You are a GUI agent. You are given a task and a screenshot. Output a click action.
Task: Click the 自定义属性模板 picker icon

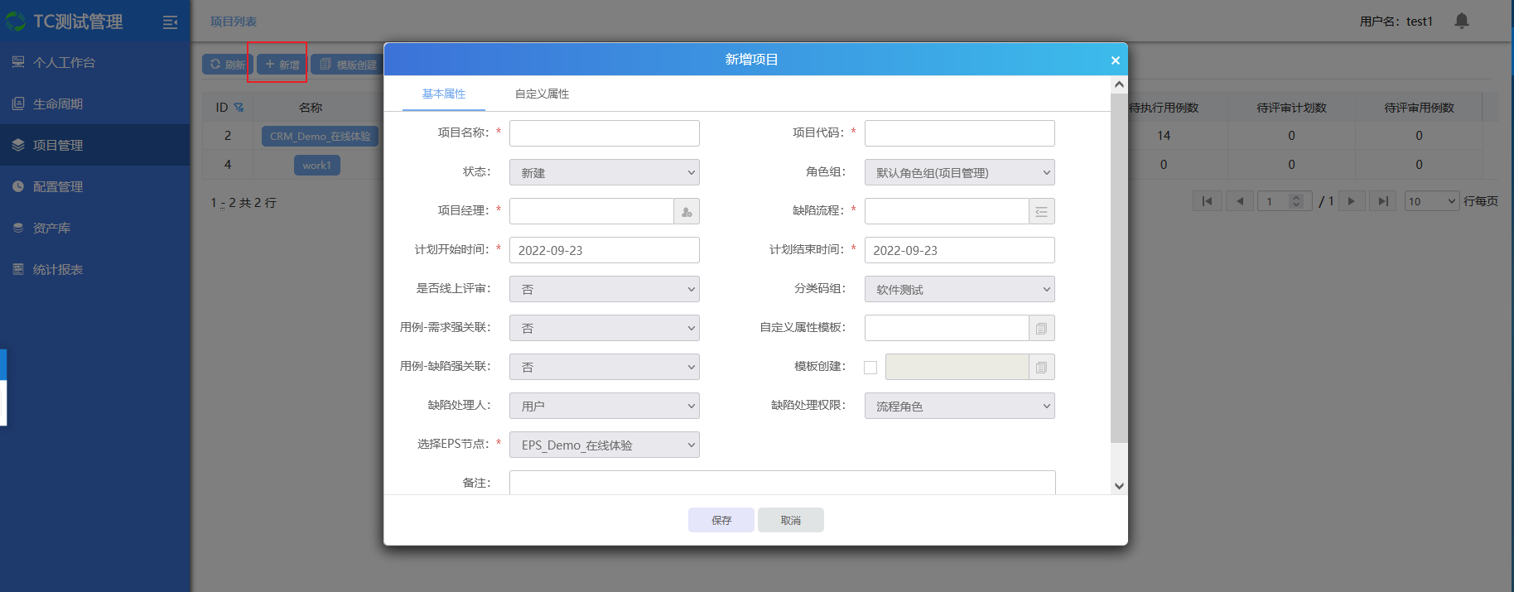coord(1041,329)
